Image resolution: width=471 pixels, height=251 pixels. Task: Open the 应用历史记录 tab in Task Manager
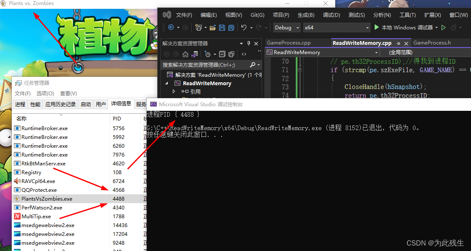(61, 105)
